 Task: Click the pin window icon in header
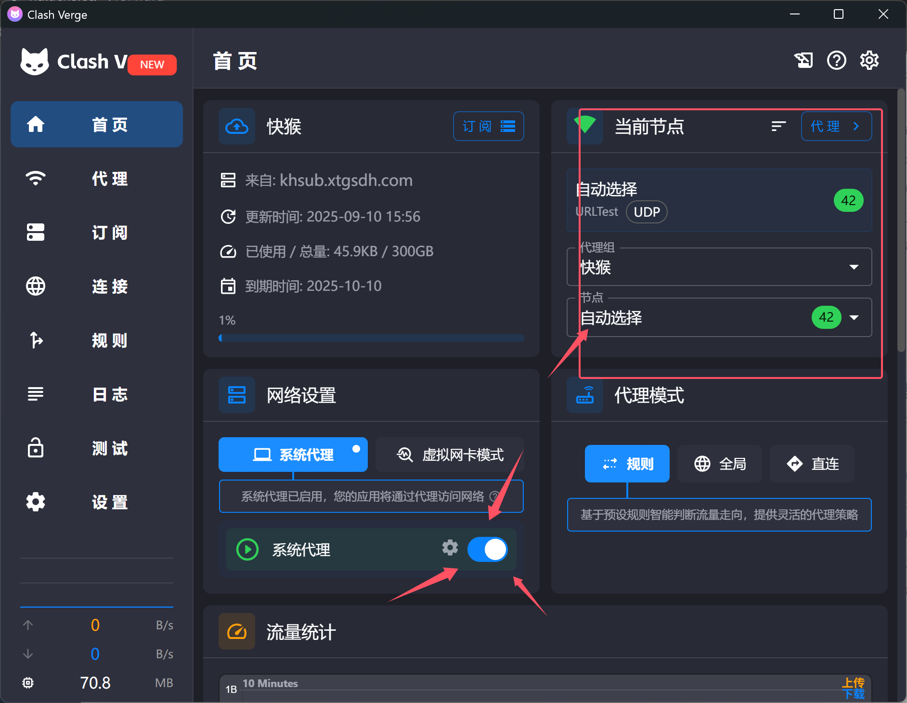click(x=803, y=61)
